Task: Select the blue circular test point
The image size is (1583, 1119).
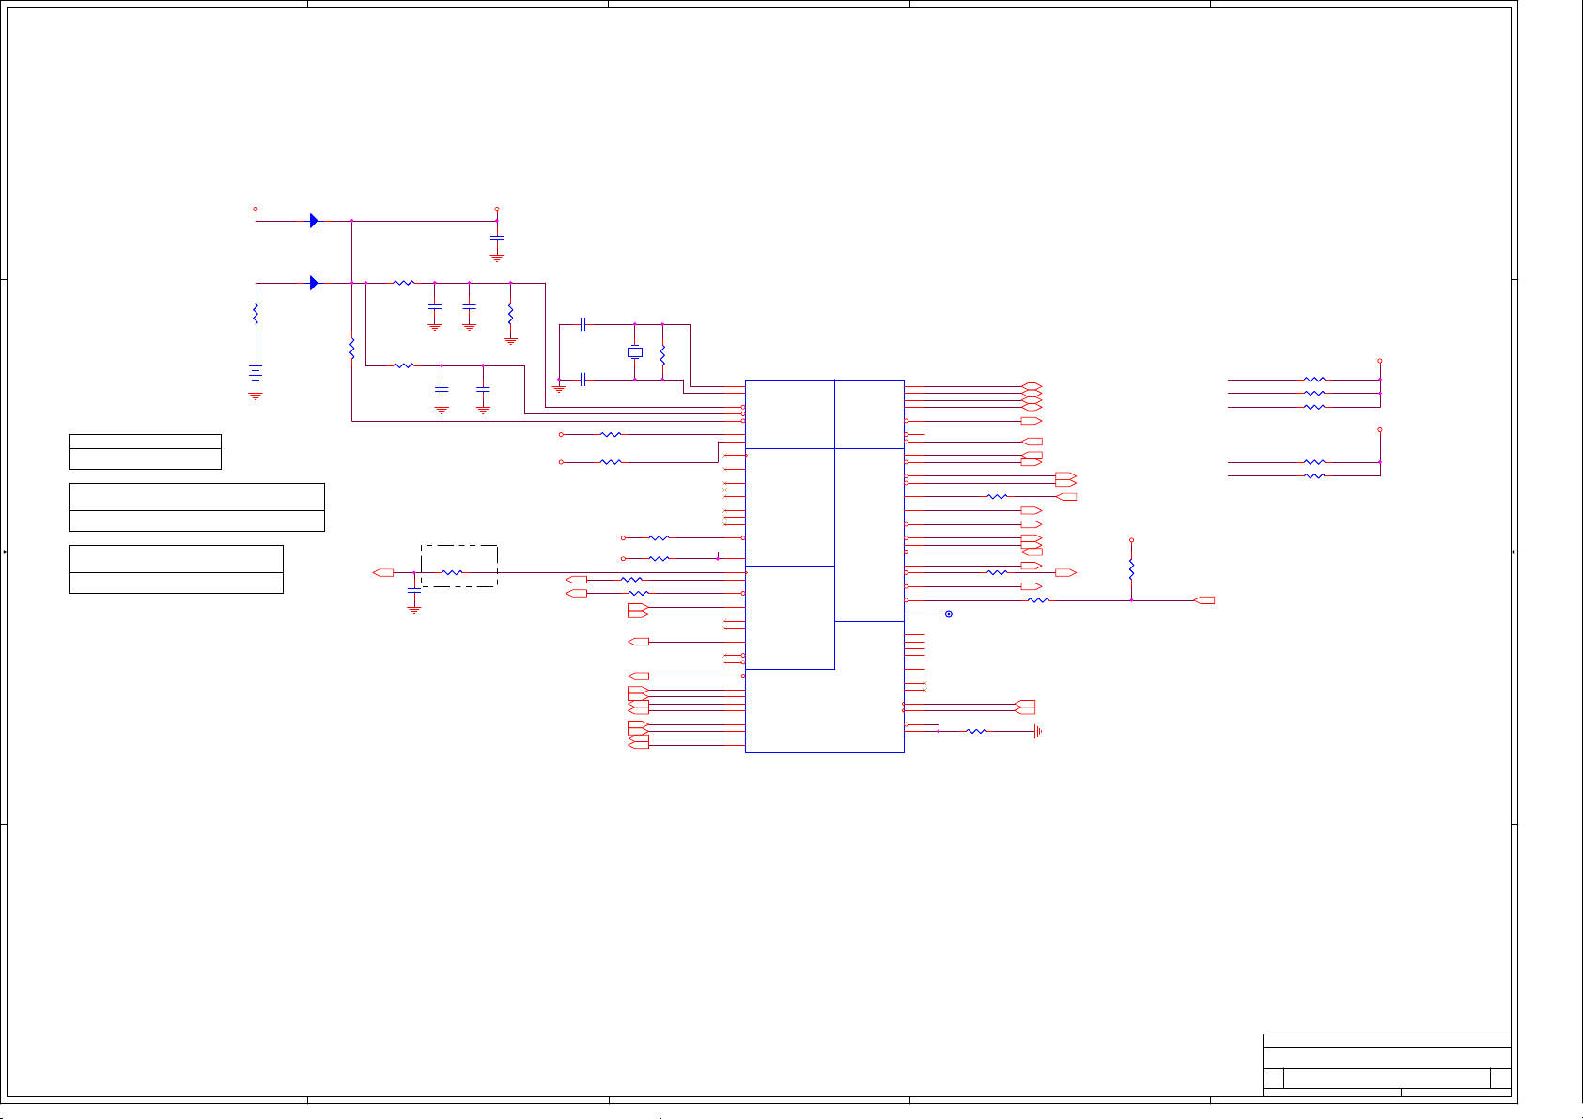Action: tap(949, 614)
